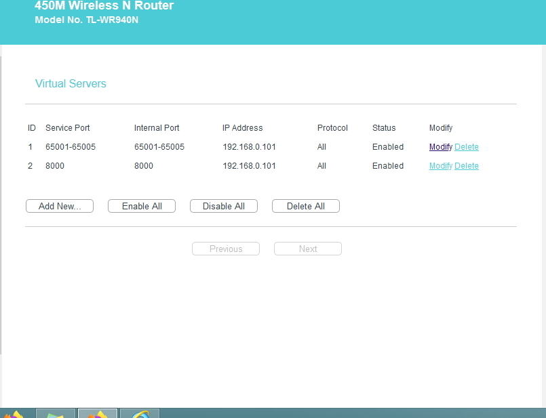Open Internet Explorer from the taskbar
This screenshot has height=418, width=546.
click(140, 413)
